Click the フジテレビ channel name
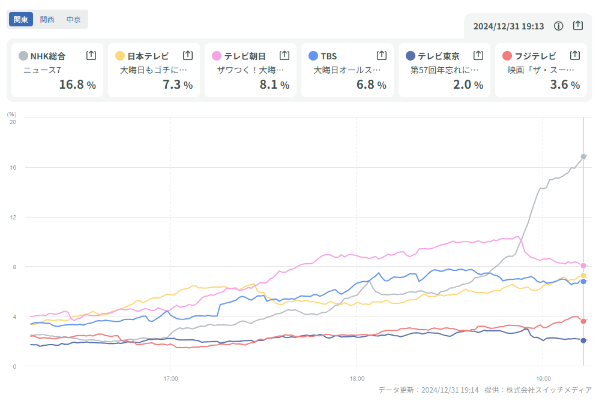 (535, 56)
